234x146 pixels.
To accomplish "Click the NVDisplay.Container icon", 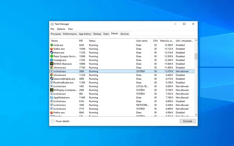I will (x=52, y=90).
